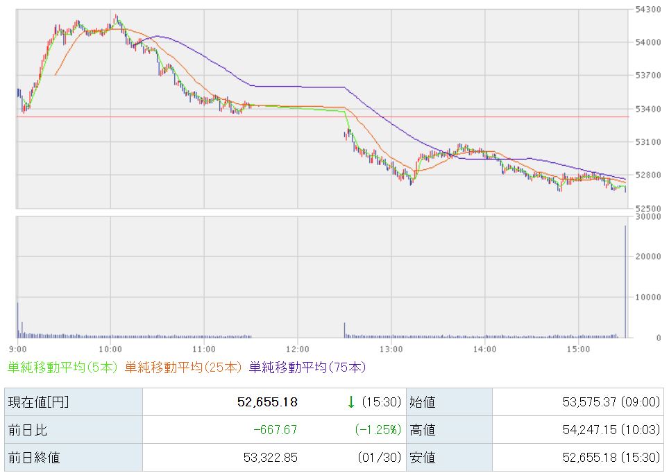Click the 前日比 change value -667.67

[x=275, y=430]
